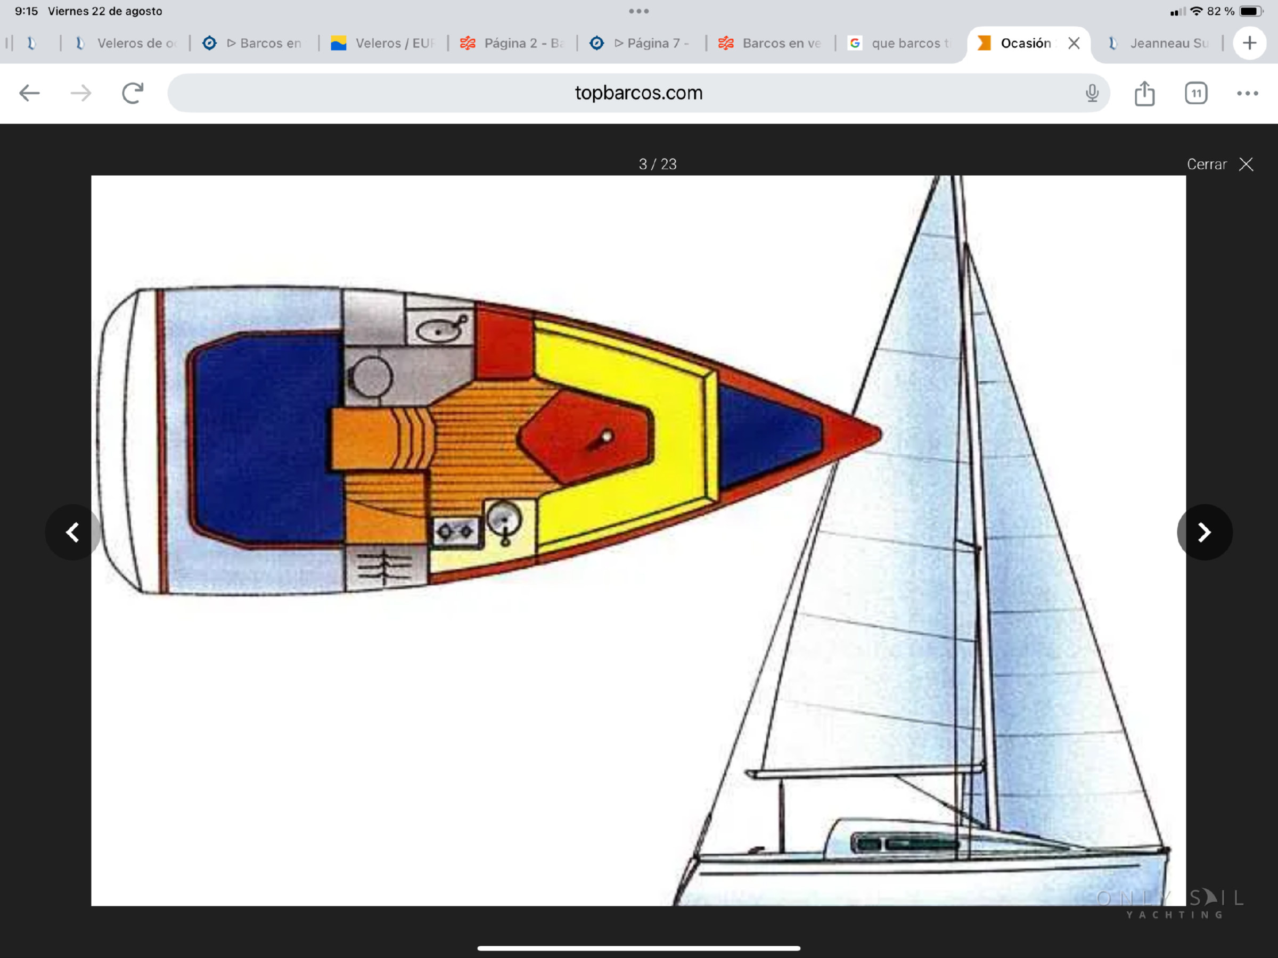Screen dimensions: 1278x958
Task: Switch to the Veleros de oc tab
Action: click(126, 43)
